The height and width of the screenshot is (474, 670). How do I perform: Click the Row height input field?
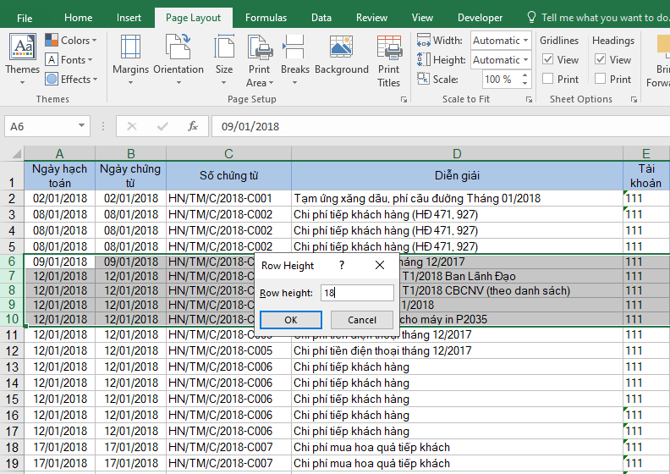point(356,293)
